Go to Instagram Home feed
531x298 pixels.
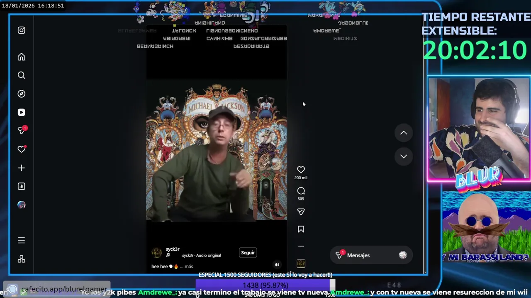coord(22,57)
